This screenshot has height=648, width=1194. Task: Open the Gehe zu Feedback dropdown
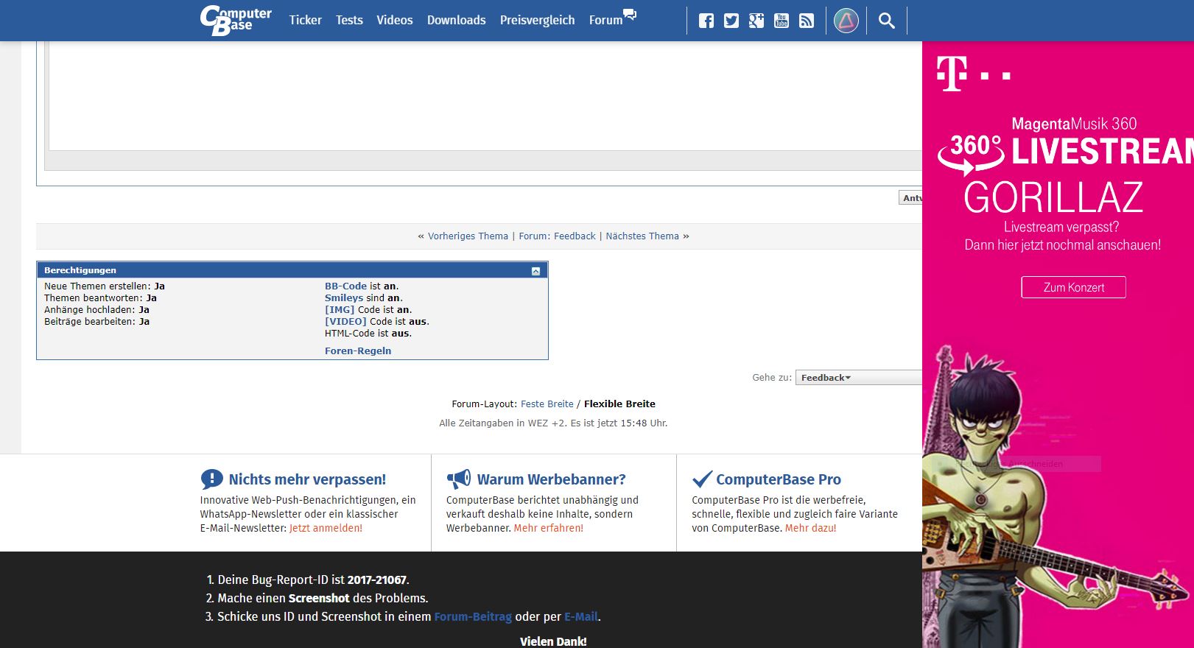pos(858,378)
